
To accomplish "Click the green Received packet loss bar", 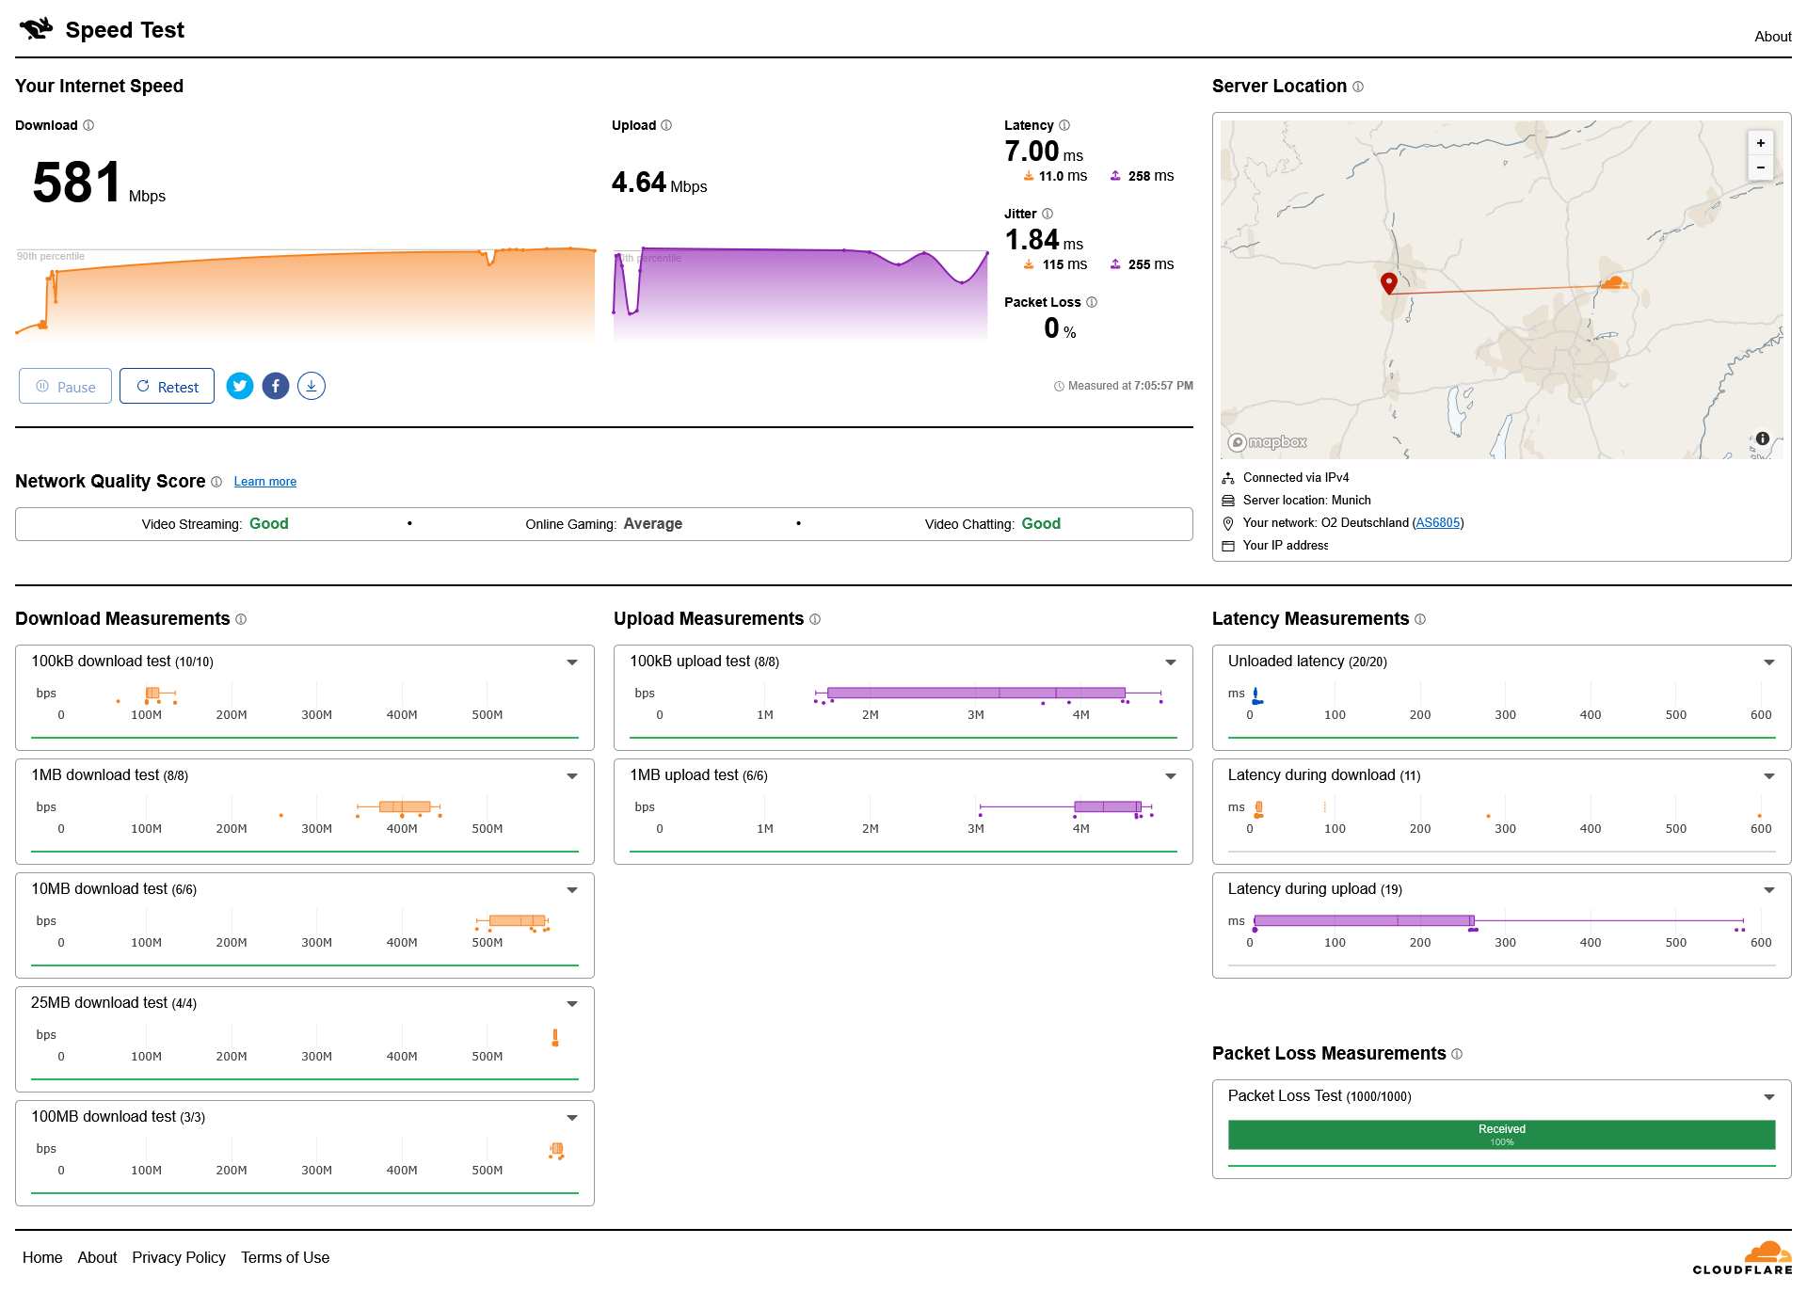I will [x=1501, y=1135].
